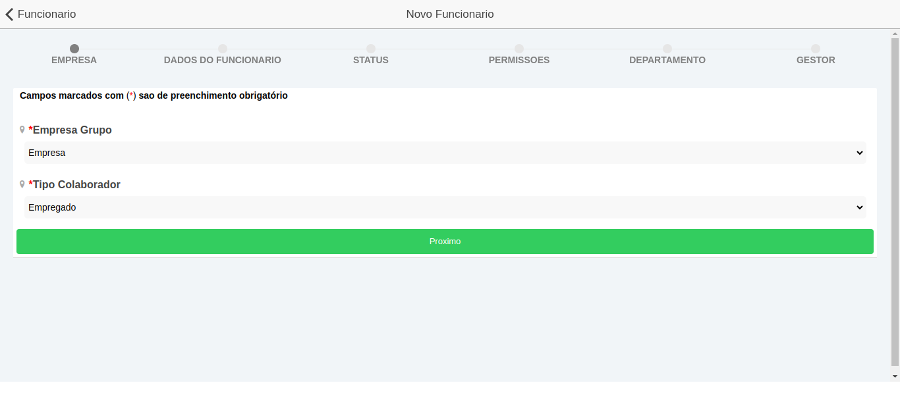
Task: Click the GESTOR step circle
Action: click(x=816, y=49)
